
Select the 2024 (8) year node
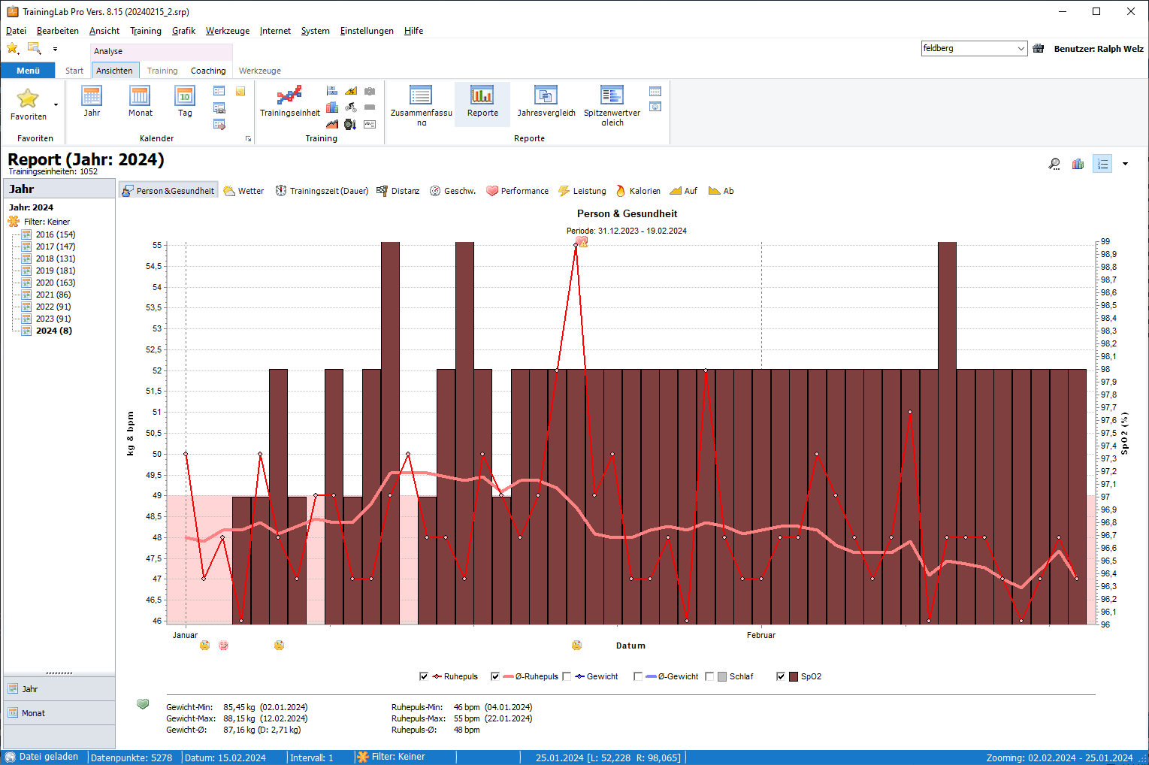[53, 331]
